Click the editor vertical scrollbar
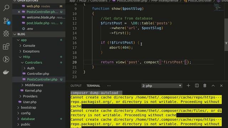228x128 pixels. pyautogui.click(x=226, y=35)
